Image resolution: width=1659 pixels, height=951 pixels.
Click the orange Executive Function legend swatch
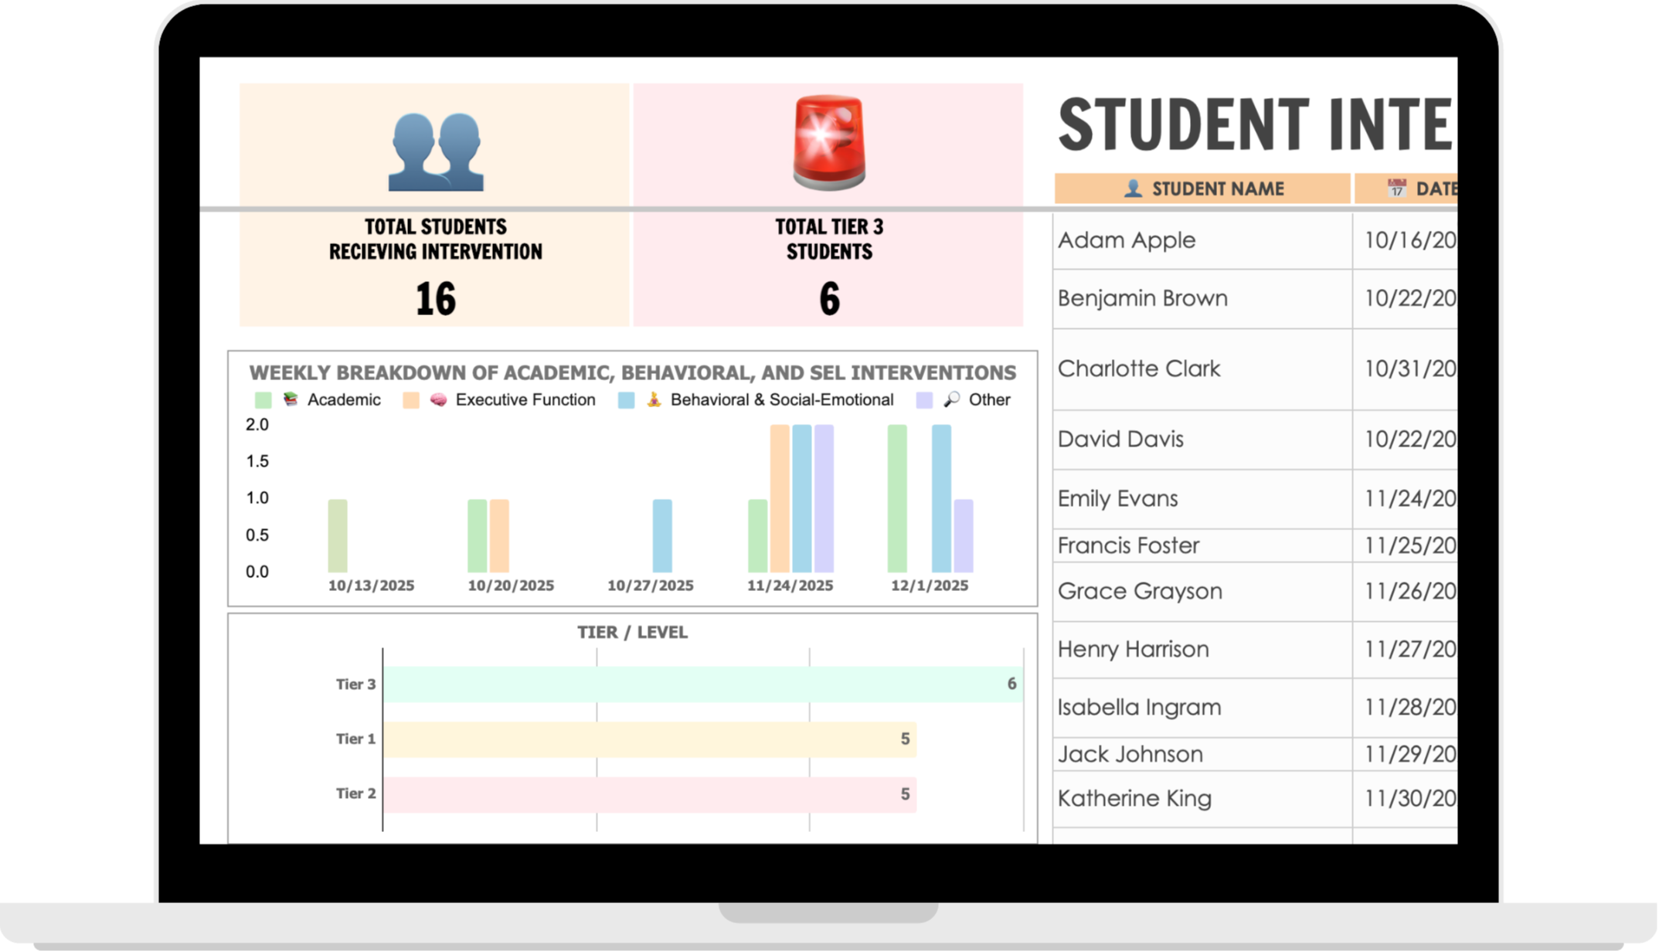(410, 400)
